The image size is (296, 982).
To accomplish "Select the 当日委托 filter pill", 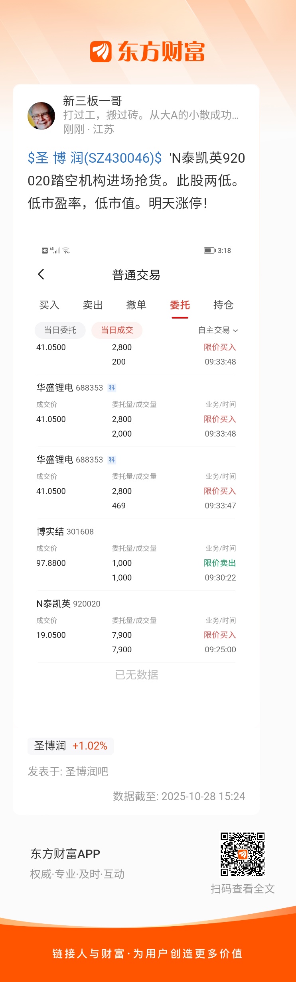I will [x=60, y=330].
